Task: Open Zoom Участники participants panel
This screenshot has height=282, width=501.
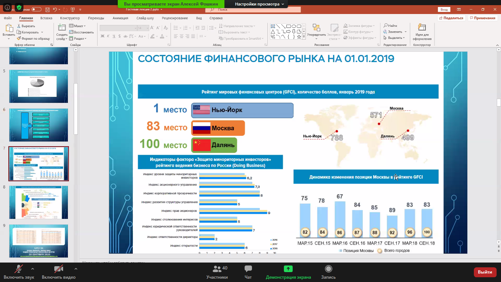Action: click(217, 272)
